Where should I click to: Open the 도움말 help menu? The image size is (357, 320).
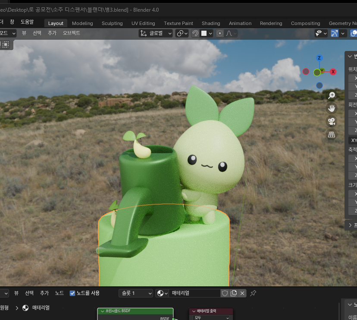(x=27, y=22)
